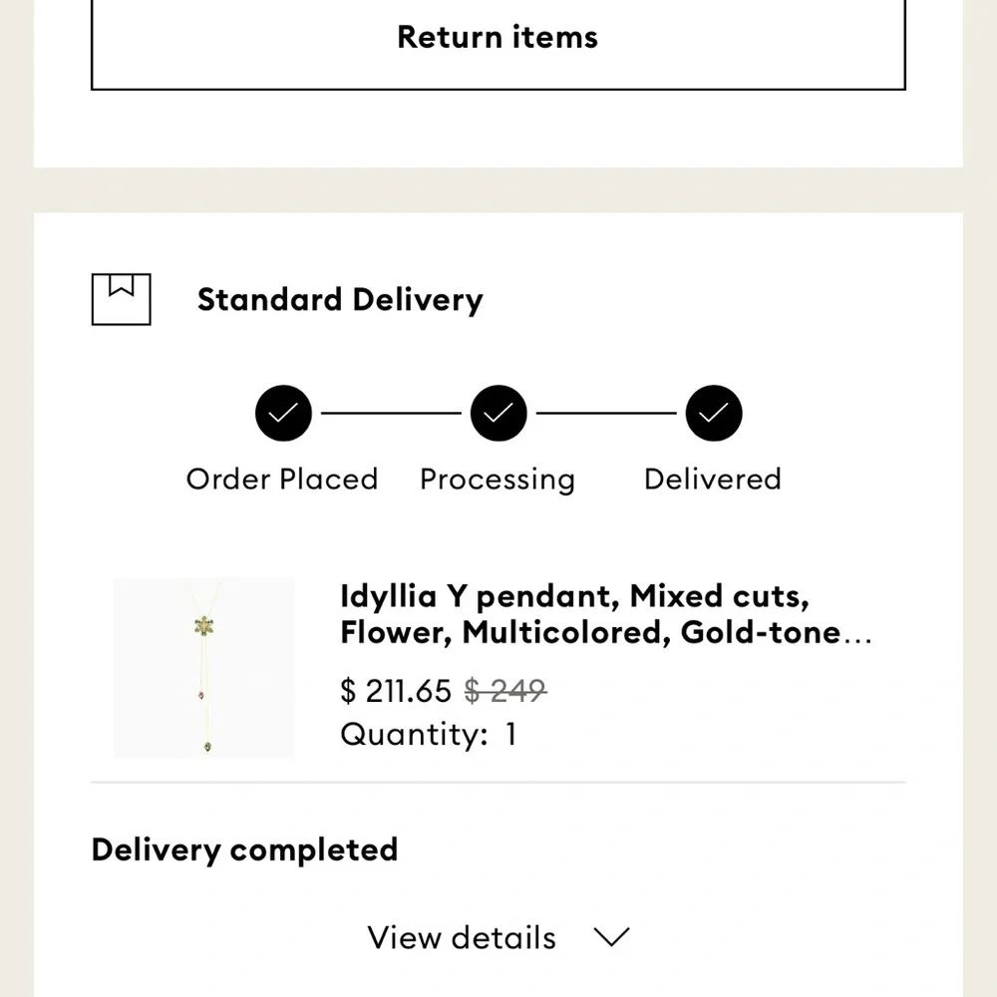Image resolution: width=997 pixels, height=997 pixels.
Task: Click progress line between Processing and Delivered
Action: (x=606, y=413)
